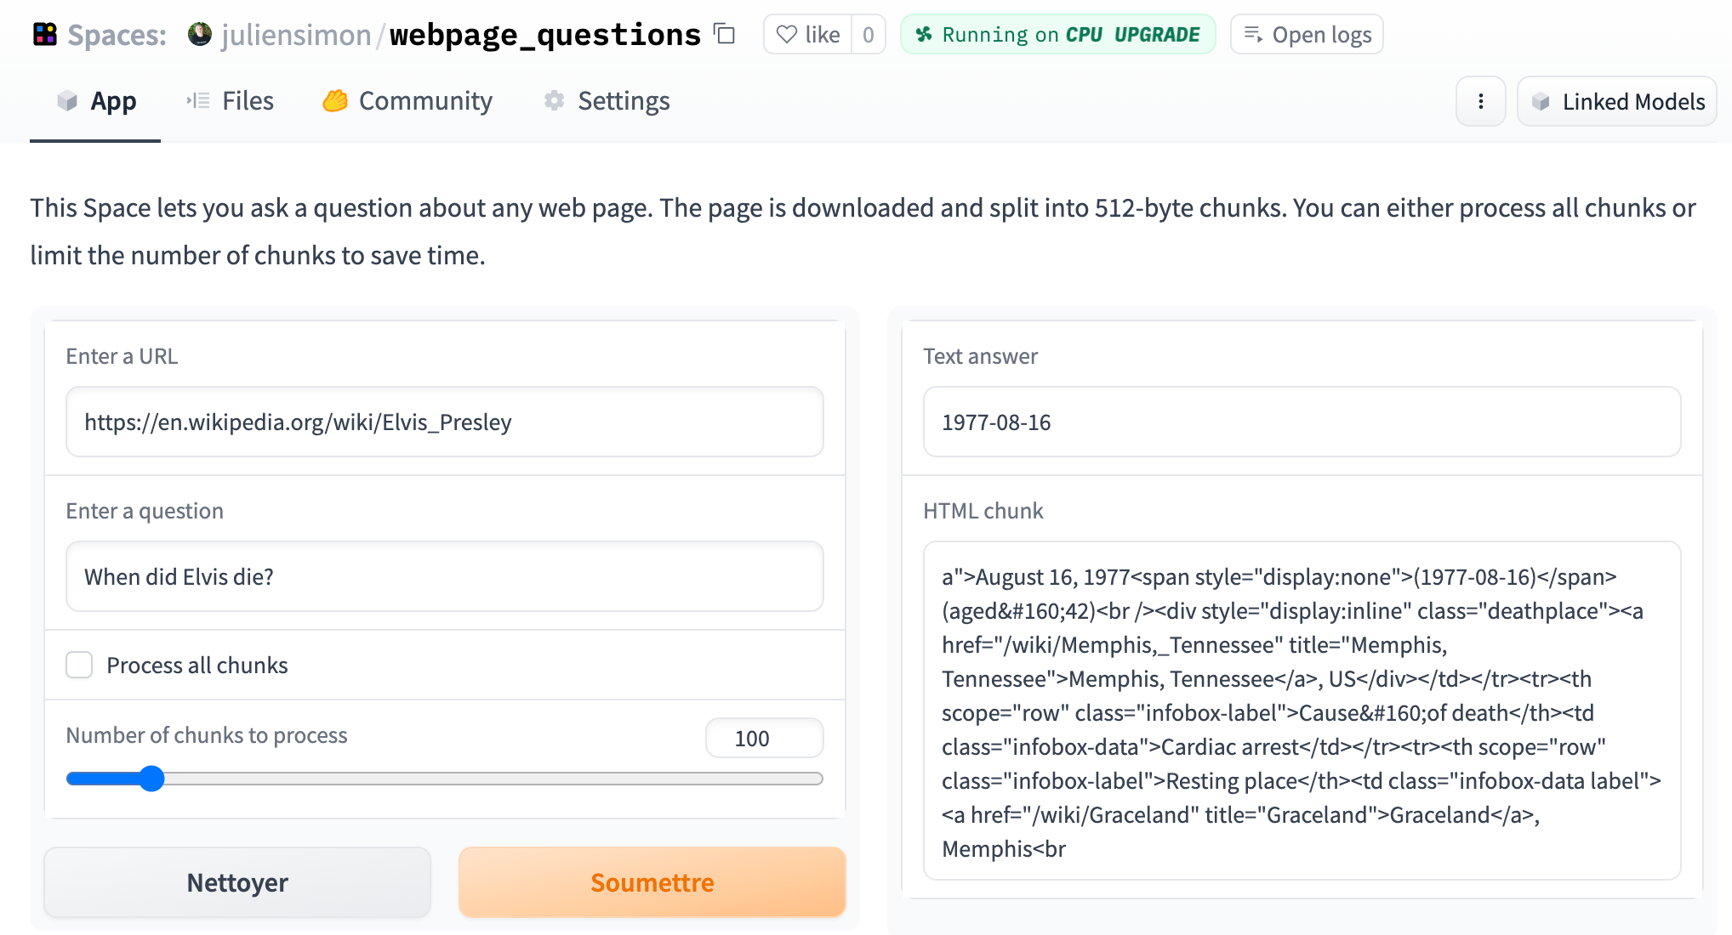
Task: Copy the space name using the copy icon
Action: click(x=725, y=34)
